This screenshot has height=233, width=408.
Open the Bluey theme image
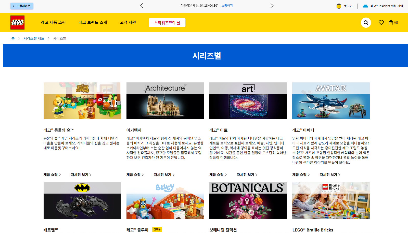coord(165,200)
